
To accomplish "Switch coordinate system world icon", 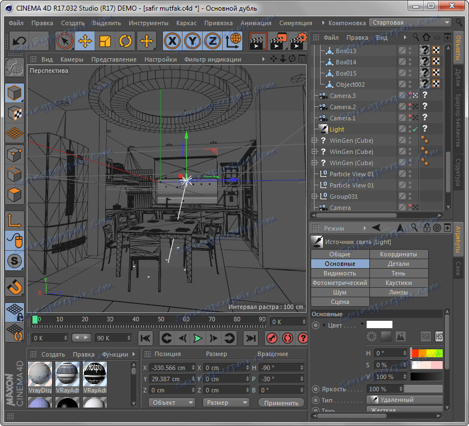I will [x=233, y=41].
